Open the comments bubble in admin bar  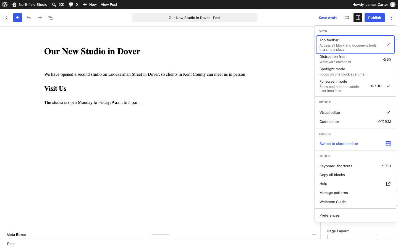(x=74, y=4)
